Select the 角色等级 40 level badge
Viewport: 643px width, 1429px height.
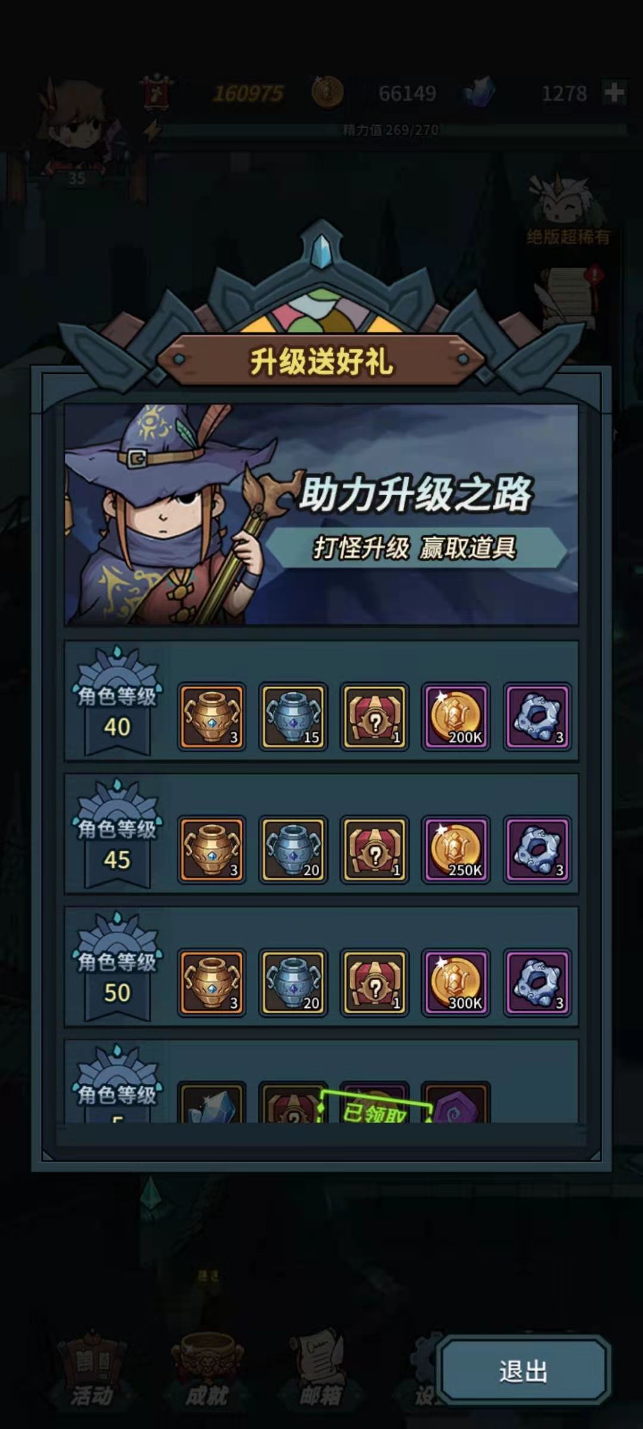[x=117, y=701]
